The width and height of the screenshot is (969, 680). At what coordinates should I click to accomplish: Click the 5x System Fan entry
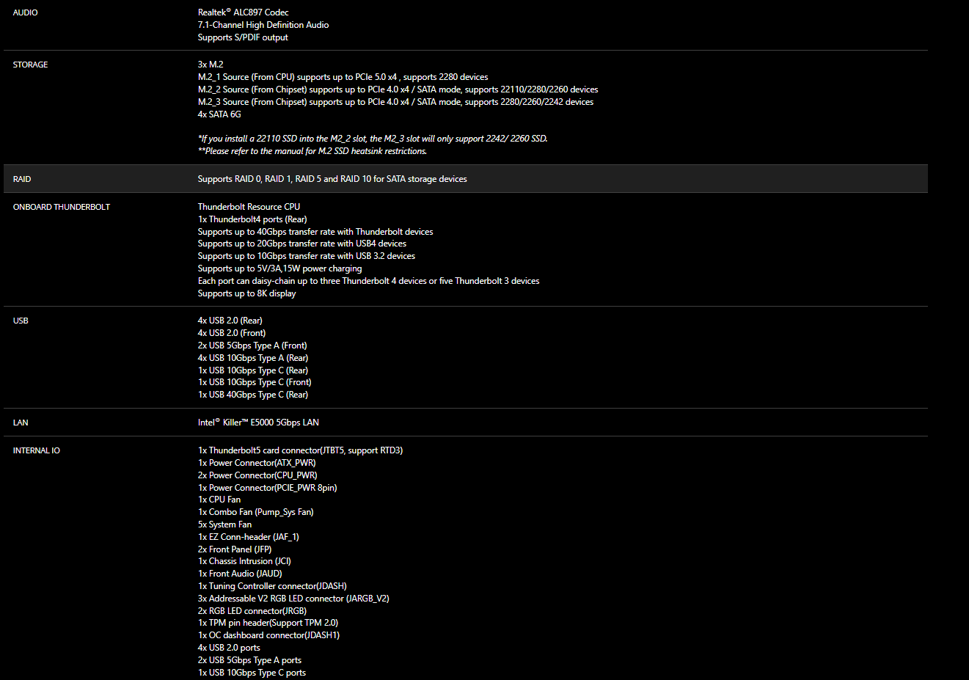pos(224,524)
